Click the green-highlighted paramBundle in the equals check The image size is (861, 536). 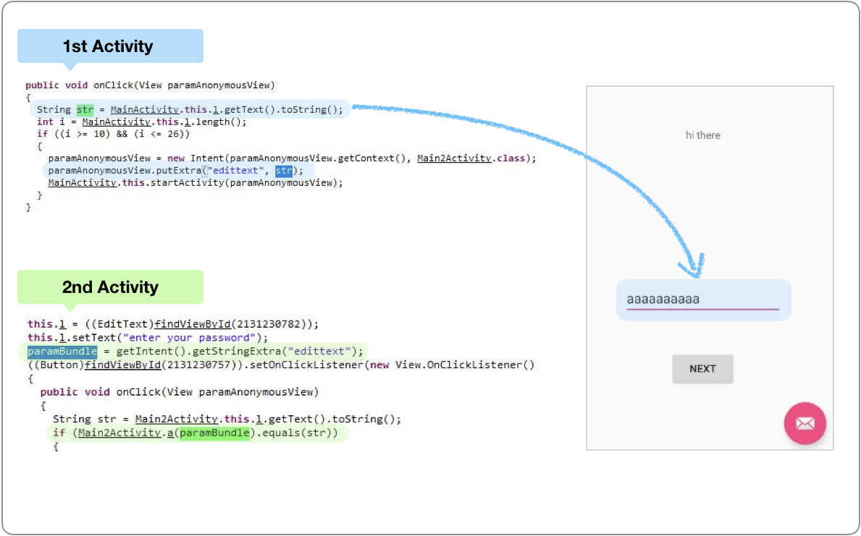coord(214,433)
